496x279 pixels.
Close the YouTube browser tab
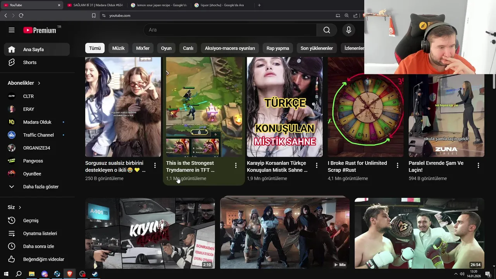(59, 5)
